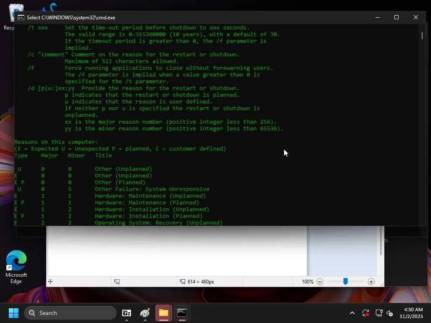Click the 100% zoom level in Paint
Image resolution: width=431 pixels, height=323 pixels.
click(307, 282)
